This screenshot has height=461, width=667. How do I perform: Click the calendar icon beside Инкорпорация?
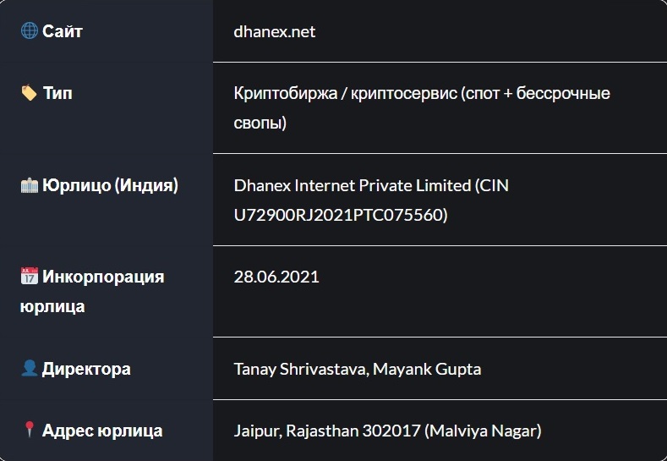[29, 277]
